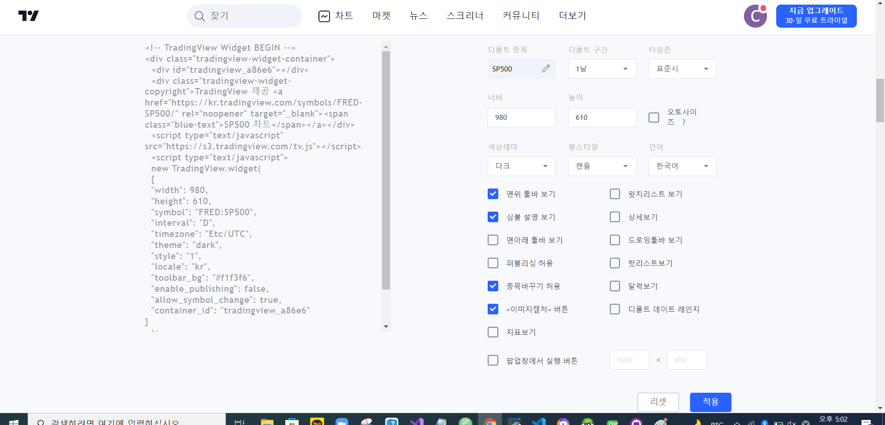The width and height of the screenshot is (885, 425).
Task: Enable 팝업창에서 실행 버튼 checkbox
Action: pos(493,360)
